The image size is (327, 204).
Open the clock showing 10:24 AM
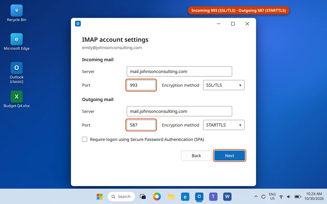314,196
